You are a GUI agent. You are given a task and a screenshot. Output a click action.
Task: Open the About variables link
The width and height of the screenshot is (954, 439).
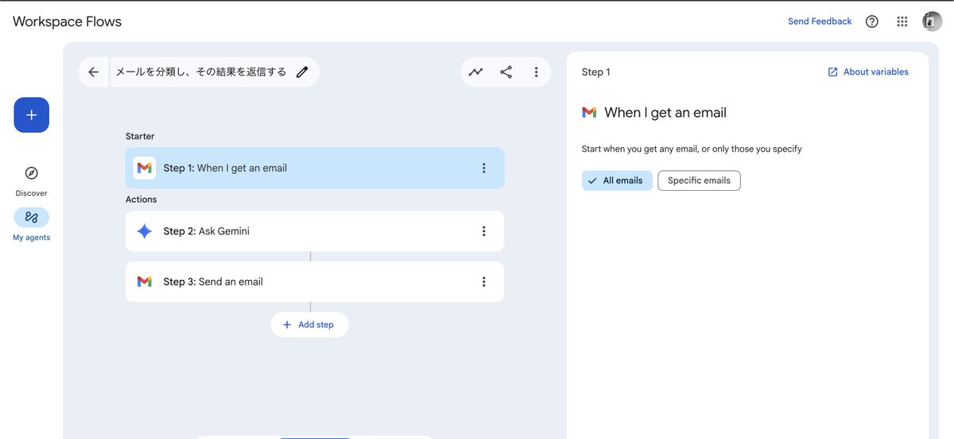[x=868, y=72]
